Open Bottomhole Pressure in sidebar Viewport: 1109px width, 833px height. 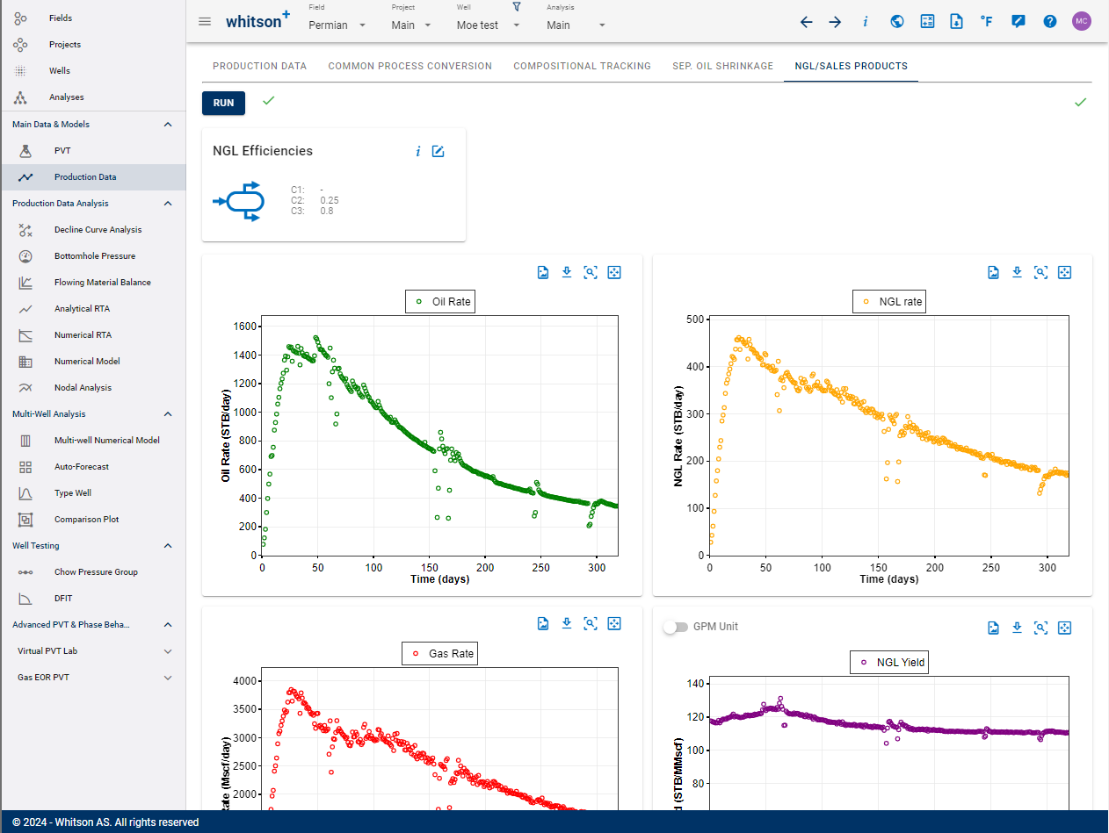coord(93,256)
